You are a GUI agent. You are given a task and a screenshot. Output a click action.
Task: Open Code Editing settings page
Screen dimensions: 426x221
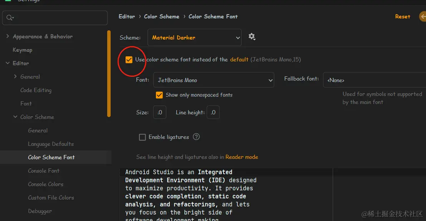click(x=36, y=90)
